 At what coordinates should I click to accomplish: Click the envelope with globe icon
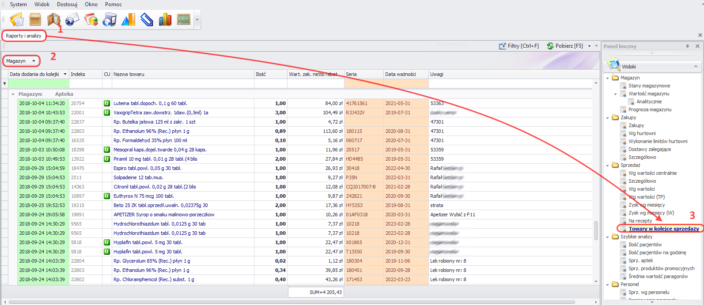(72, 19)
